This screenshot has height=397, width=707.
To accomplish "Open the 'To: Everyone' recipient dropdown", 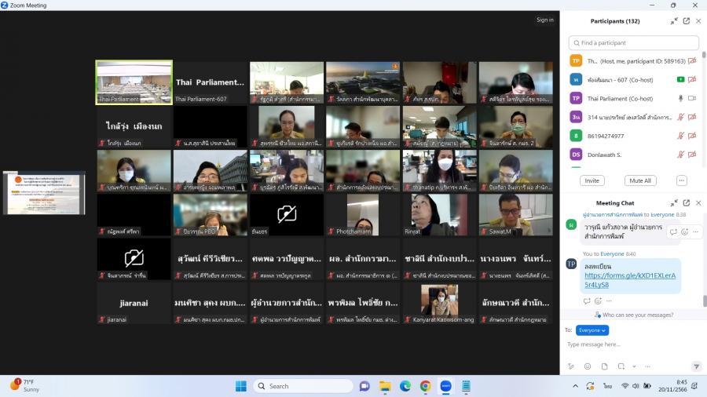I will click(x=592, y=330).
